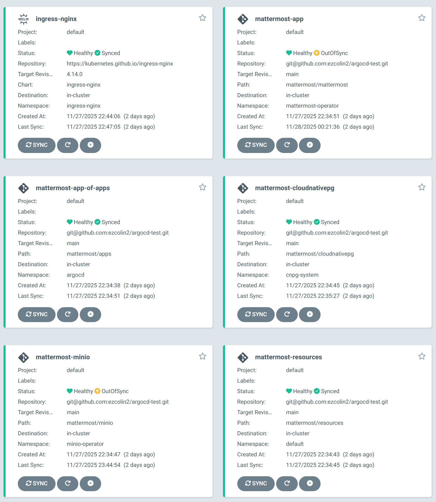Star the mattermost-minio card
Viewport: 436px width, 502px height.
[203, 356]
